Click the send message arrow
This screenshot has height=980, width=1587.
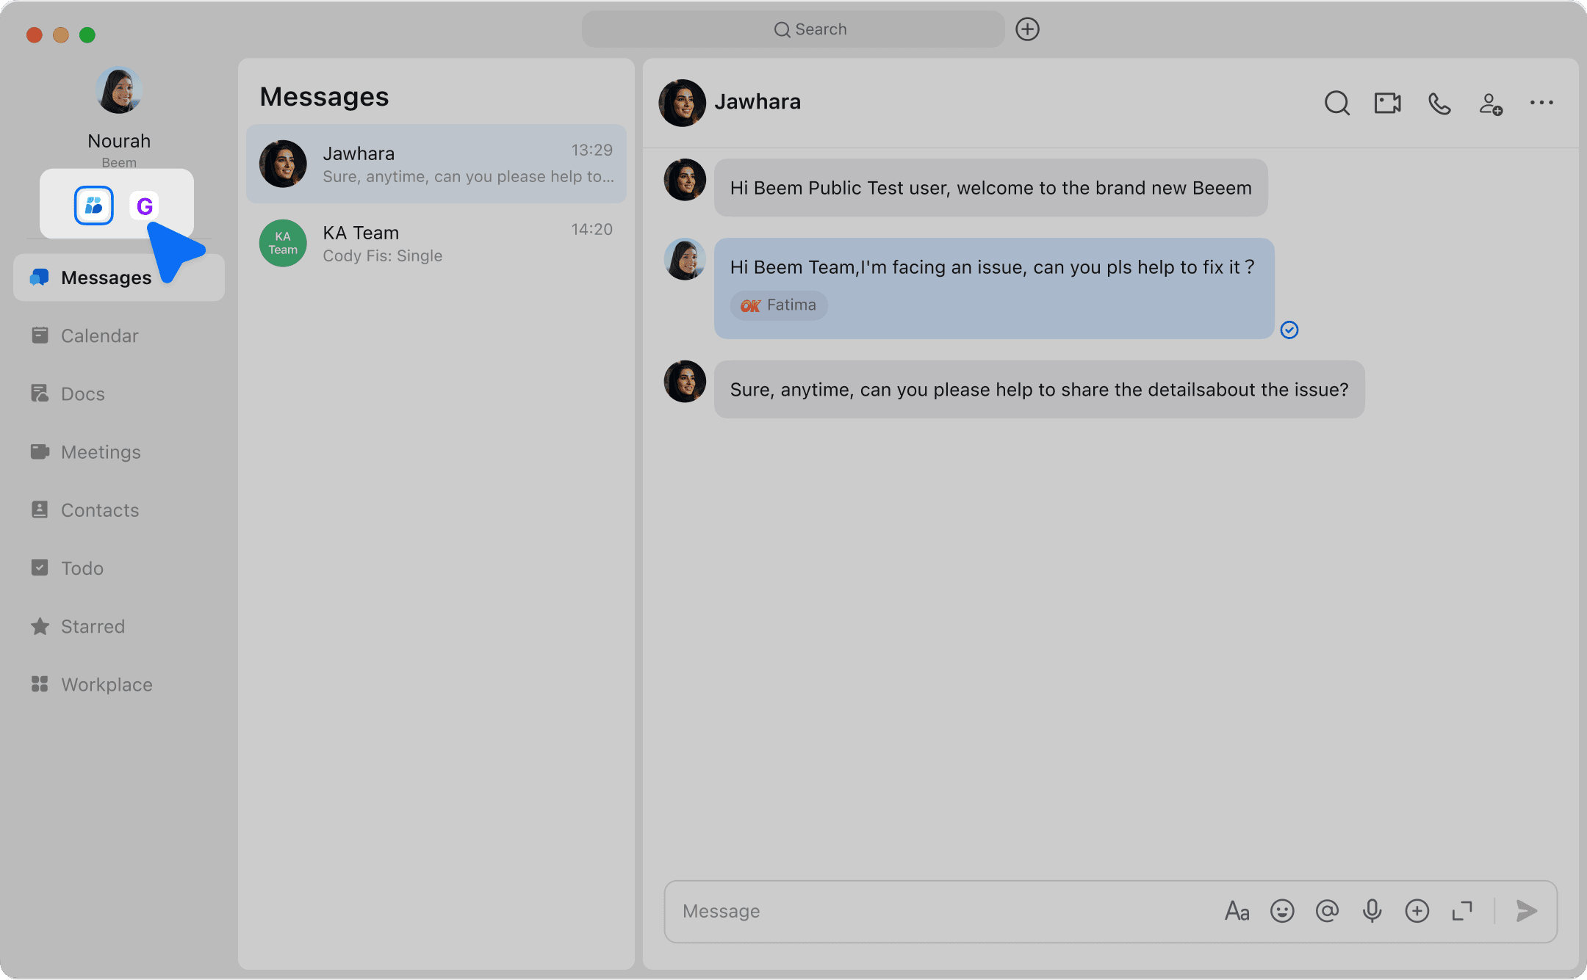click(1527, 911)
